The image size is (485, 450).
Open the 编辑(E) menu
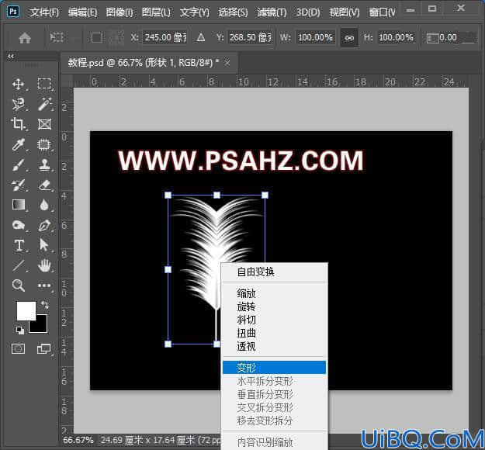(x=82, y=12)
